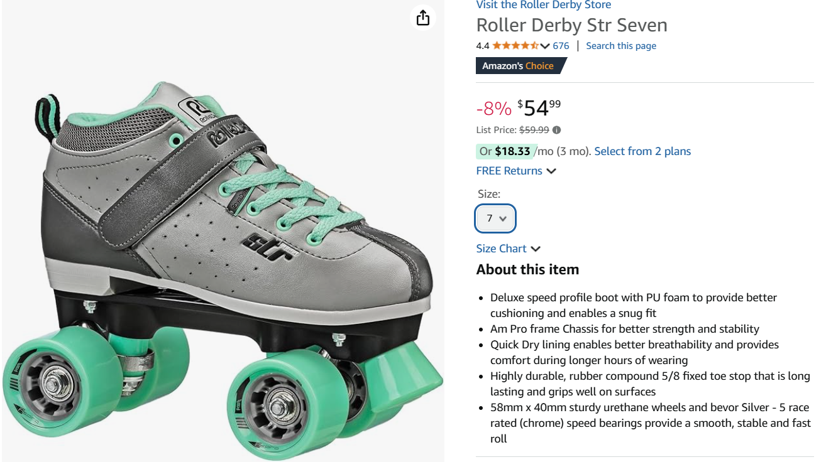Viewport: 831px width, 462px height.
Task: Open the rating breakdown chevron beside the stars
Action: coord(545,46)
